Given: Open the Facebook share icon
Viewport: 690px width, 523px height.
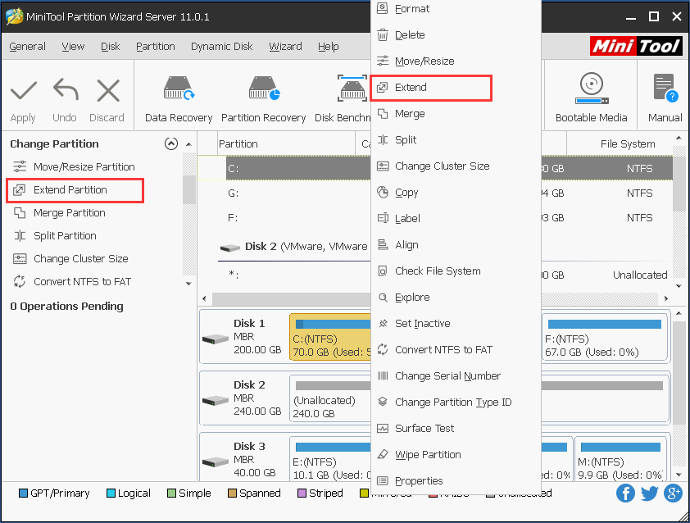Looking at the screenshot, I should click(625, 493).
